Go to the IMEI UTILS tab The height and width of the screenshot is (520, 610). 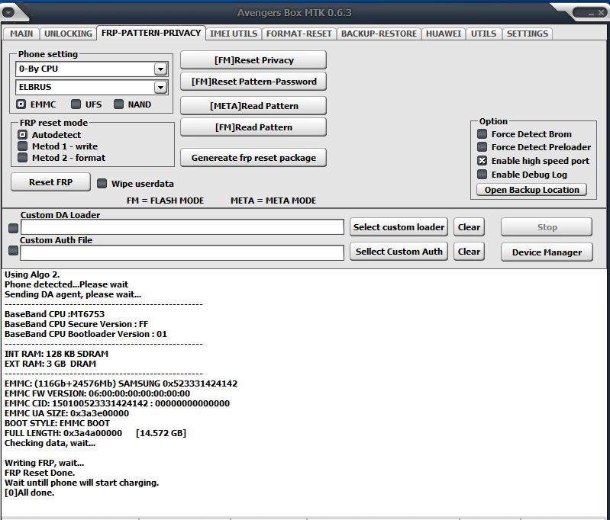click(x=234, y=34)
